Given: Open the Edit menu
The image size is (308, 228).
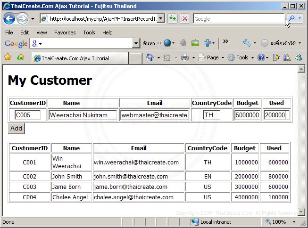Looking at the screenshot, I should [25, 33].
